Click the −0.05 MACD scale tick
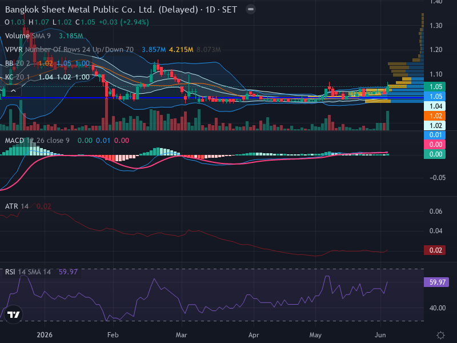457x343 pixels. tap(438, 178)
